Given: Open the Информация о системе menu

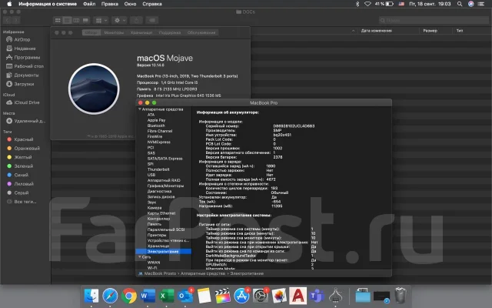Looking at the screenshot, I should click(x=48, y=4).
